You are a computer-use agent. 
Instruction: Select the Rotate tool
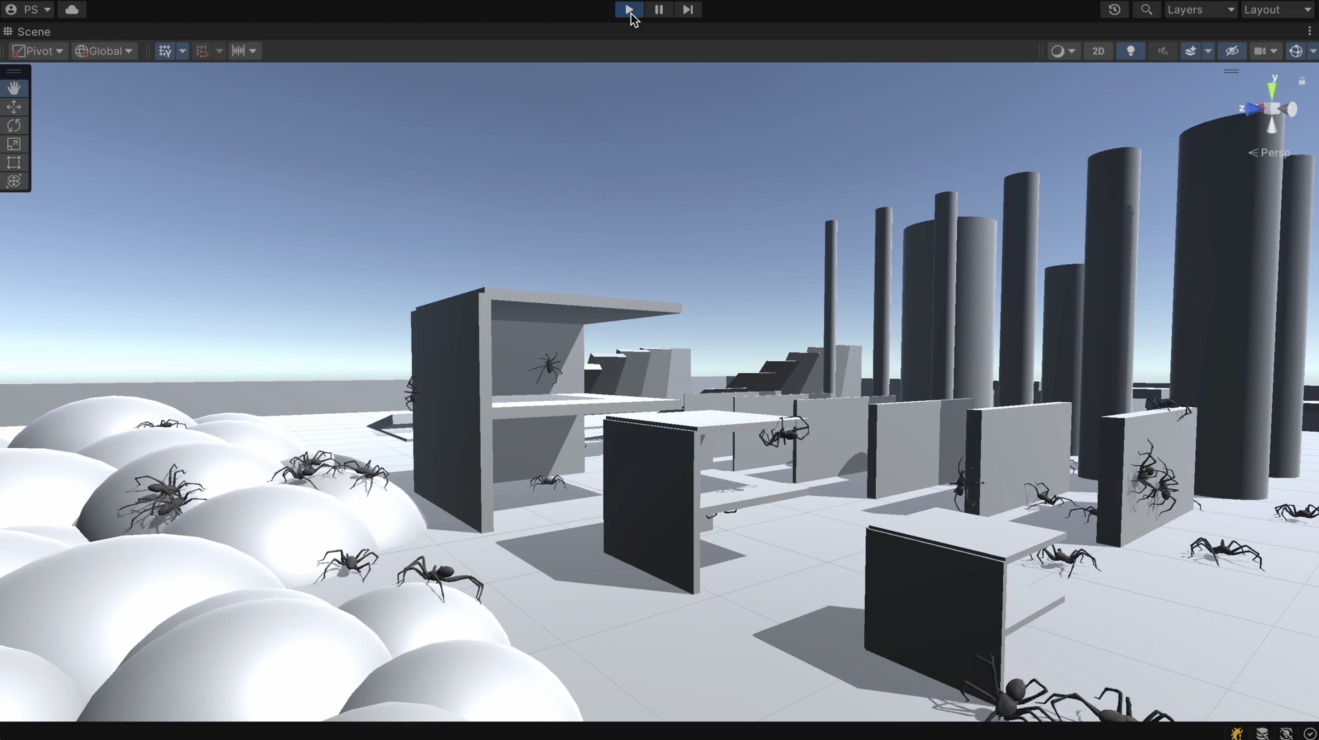click(14, 126)
